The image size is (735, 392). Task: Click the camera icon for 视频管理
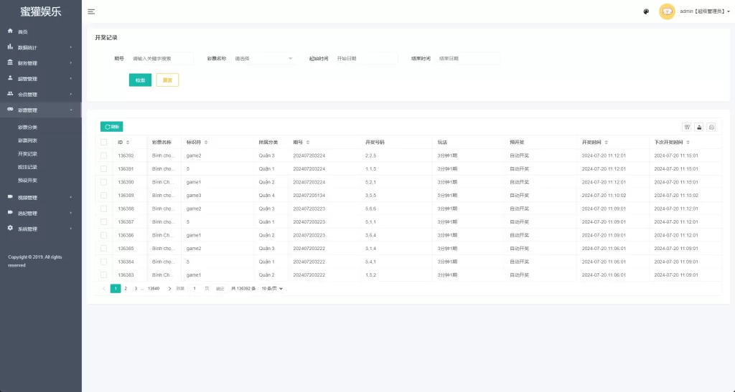[10, 197]
